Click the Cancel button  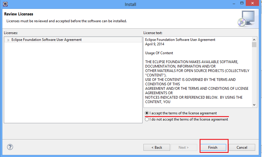pos(242,148)
